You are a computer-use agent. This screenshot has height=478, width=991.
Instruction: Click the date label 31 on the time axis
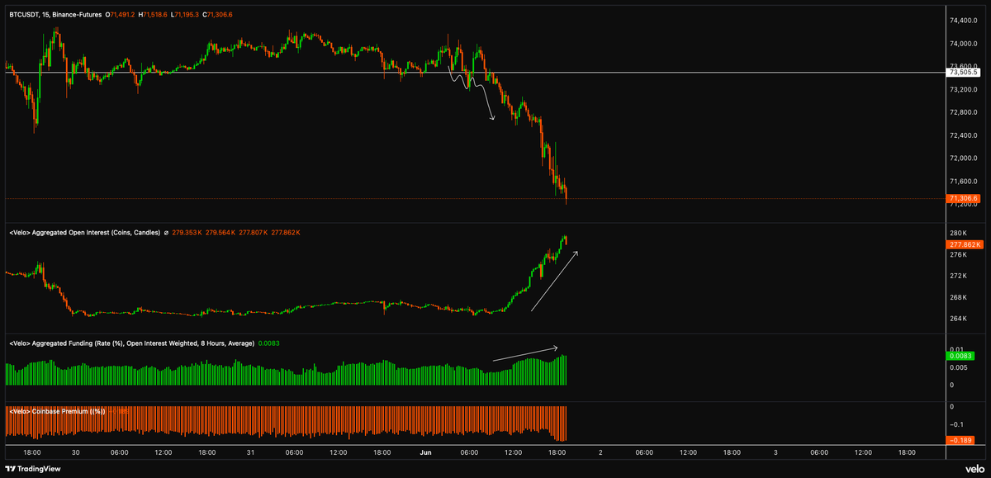tap(250, 452)
